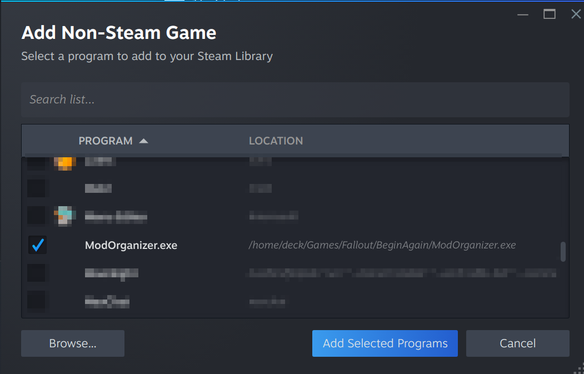Tick the checkbox directly above ModOrganizer.exe
Viewport: 584px width, 374px height.
point(37,216)
